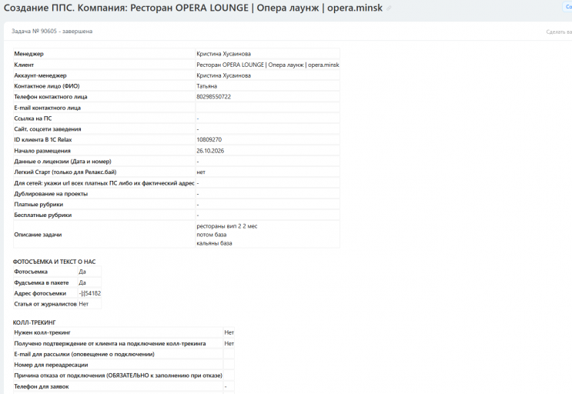
Task: Click the 'Сделать ва…' link in task header
Action: 559,32
